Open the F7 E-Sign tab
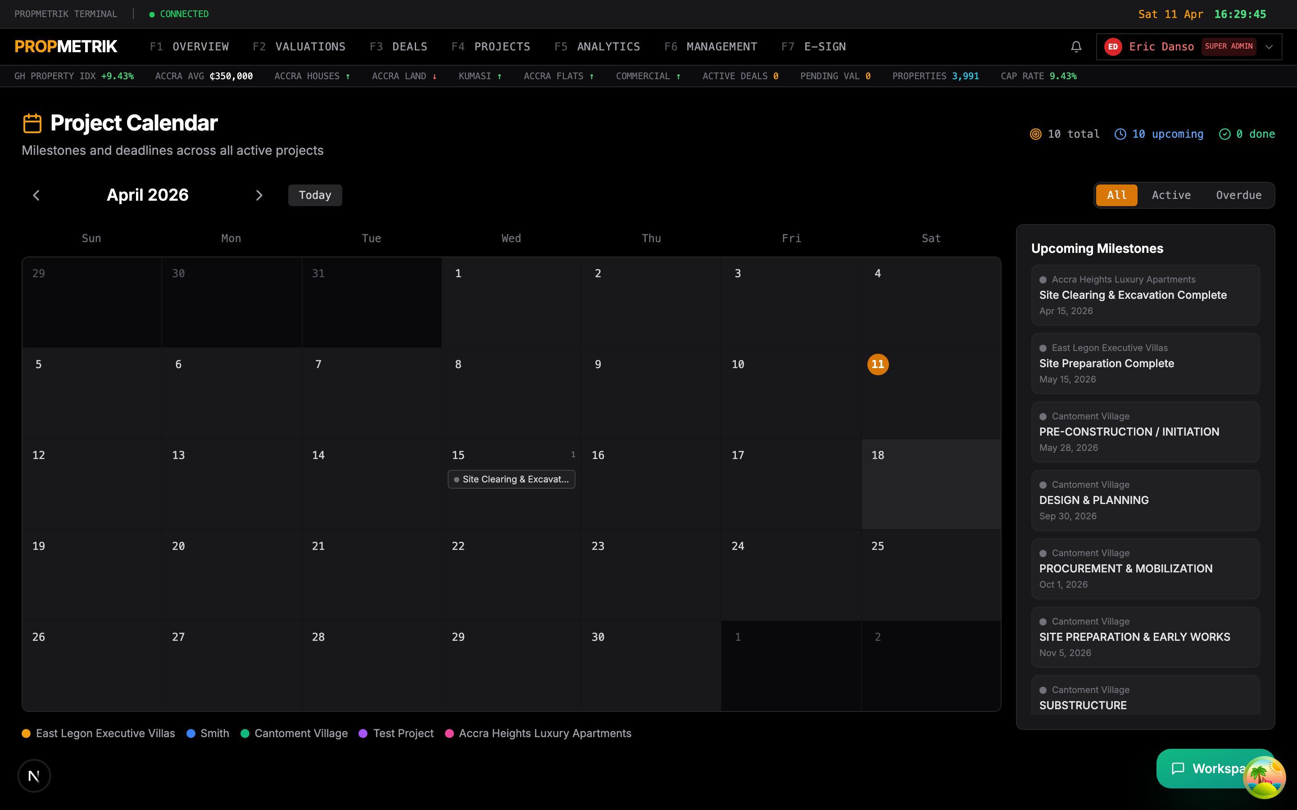The height and width of the screenshot is (810, 1297). tap(814, 47)
